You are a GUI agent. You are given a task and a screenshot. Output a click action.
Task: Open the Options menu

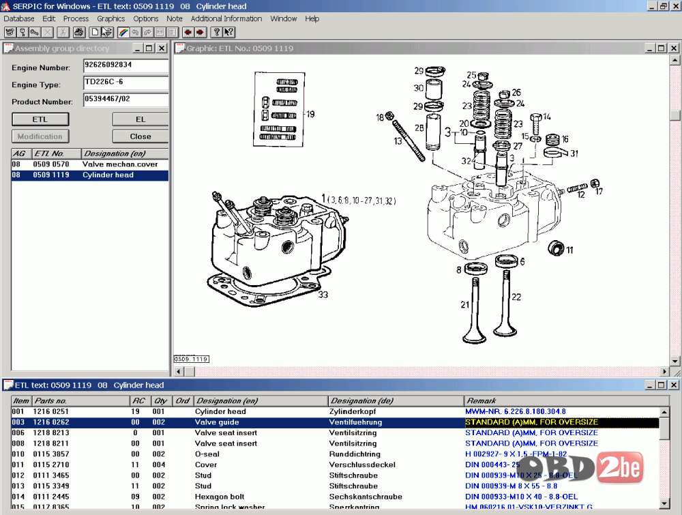tap(146, 18)
